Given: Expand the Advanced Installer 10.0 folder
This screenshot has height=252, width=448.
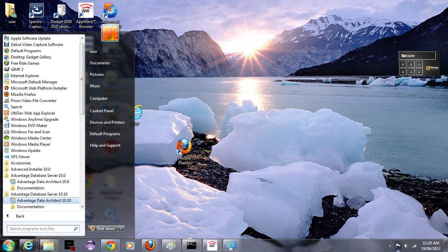Looking at the screenshot, I should [31, 169].
